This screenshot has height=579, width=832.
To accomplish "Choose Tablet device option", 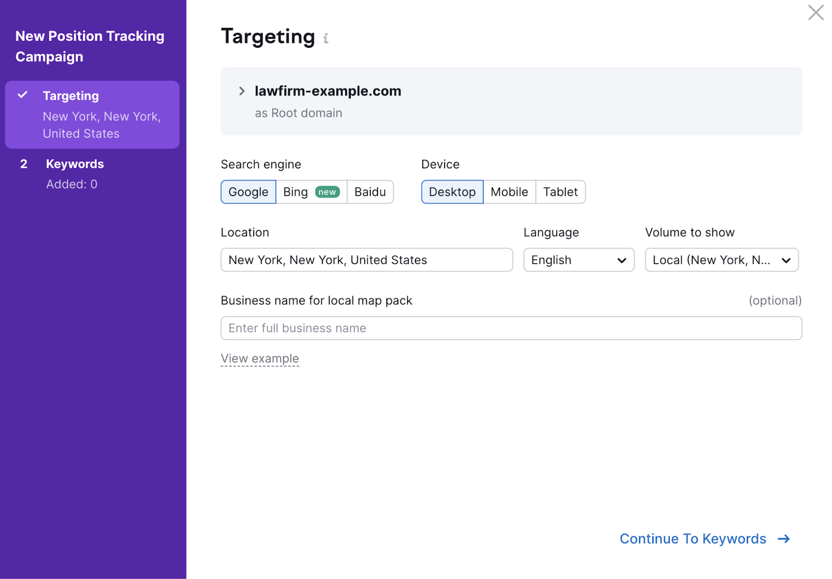I will (561, 192).
